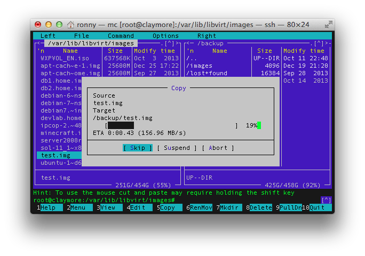Screen dimensions: 365x256
Task: Click the 1Help function key
Action: 50,207
